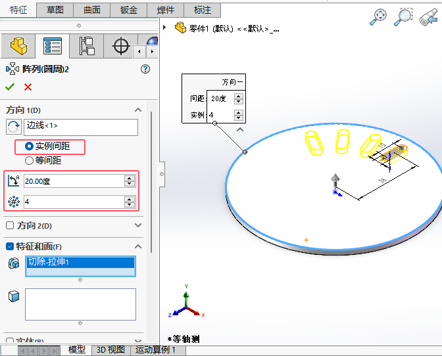Switch to the 特征 ribbon tab

tap(18, 10)
